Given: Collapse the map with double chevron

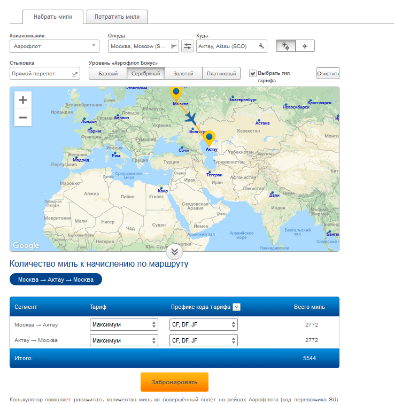Looking at the screenshot, I should click(174, 252).
